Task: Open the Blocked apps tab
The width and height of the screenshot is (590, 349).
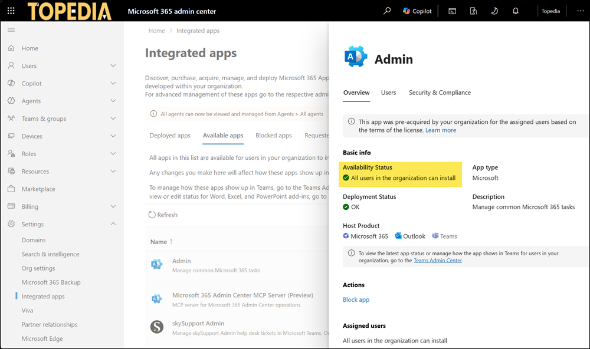Action: click(x=274, y=136)
